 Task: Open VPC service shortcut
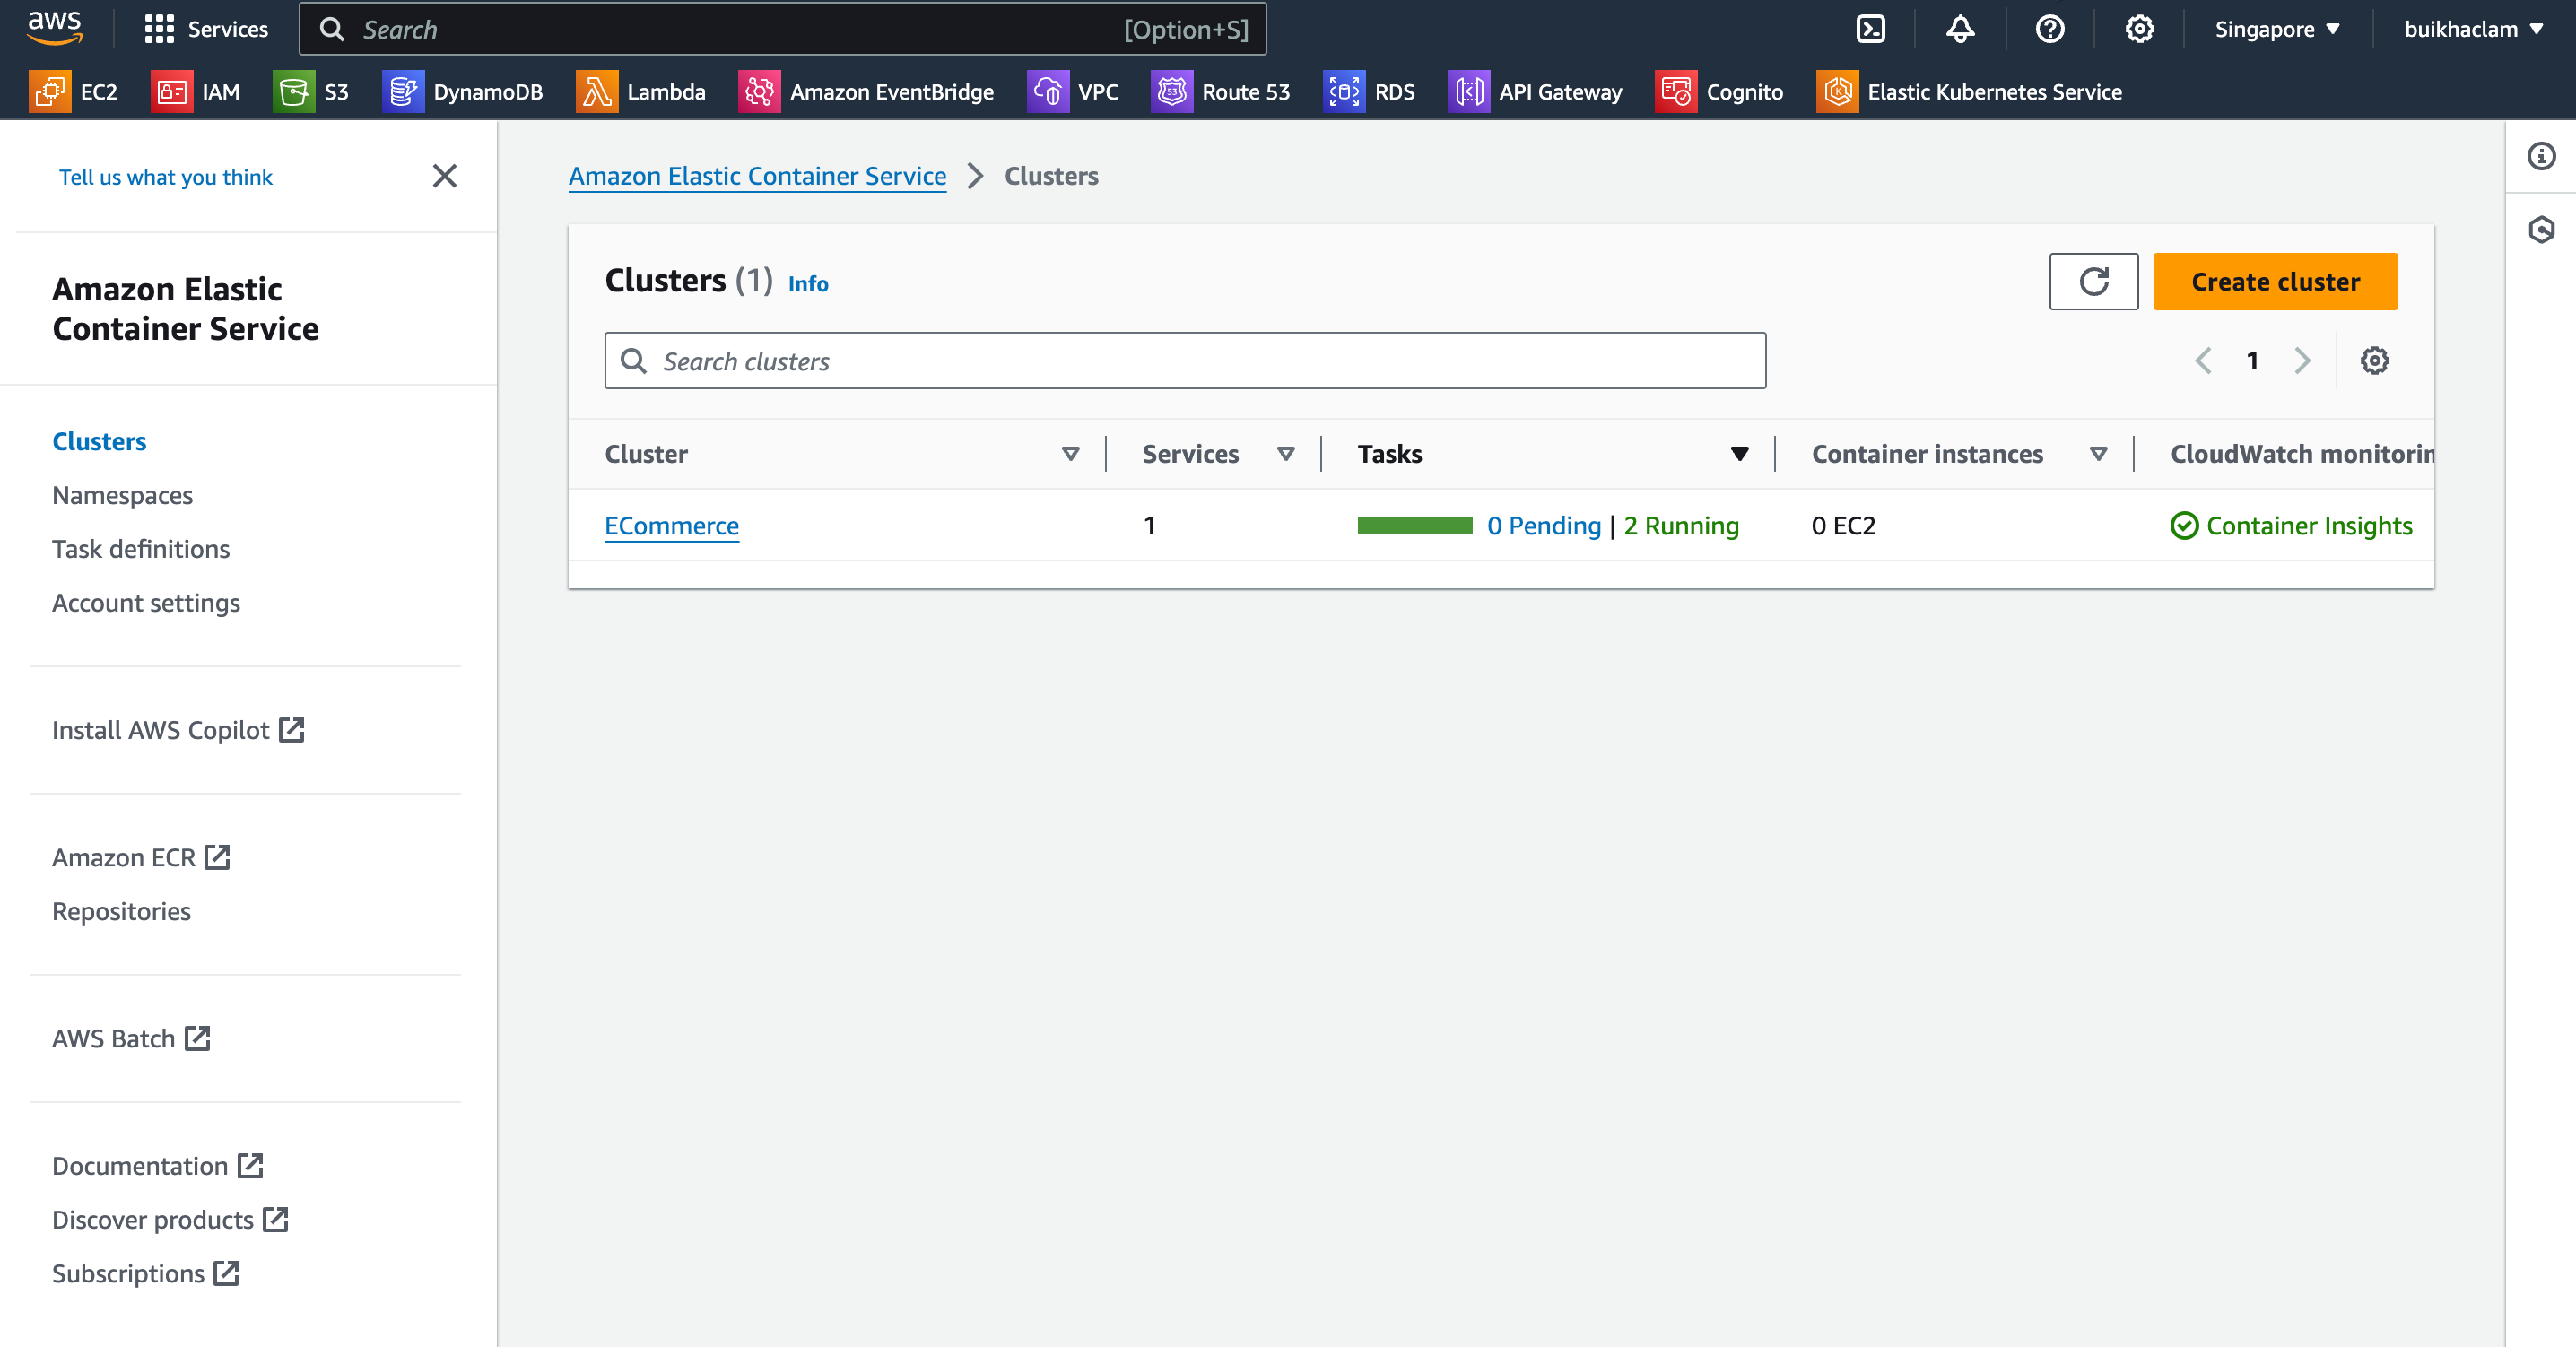1073,92
